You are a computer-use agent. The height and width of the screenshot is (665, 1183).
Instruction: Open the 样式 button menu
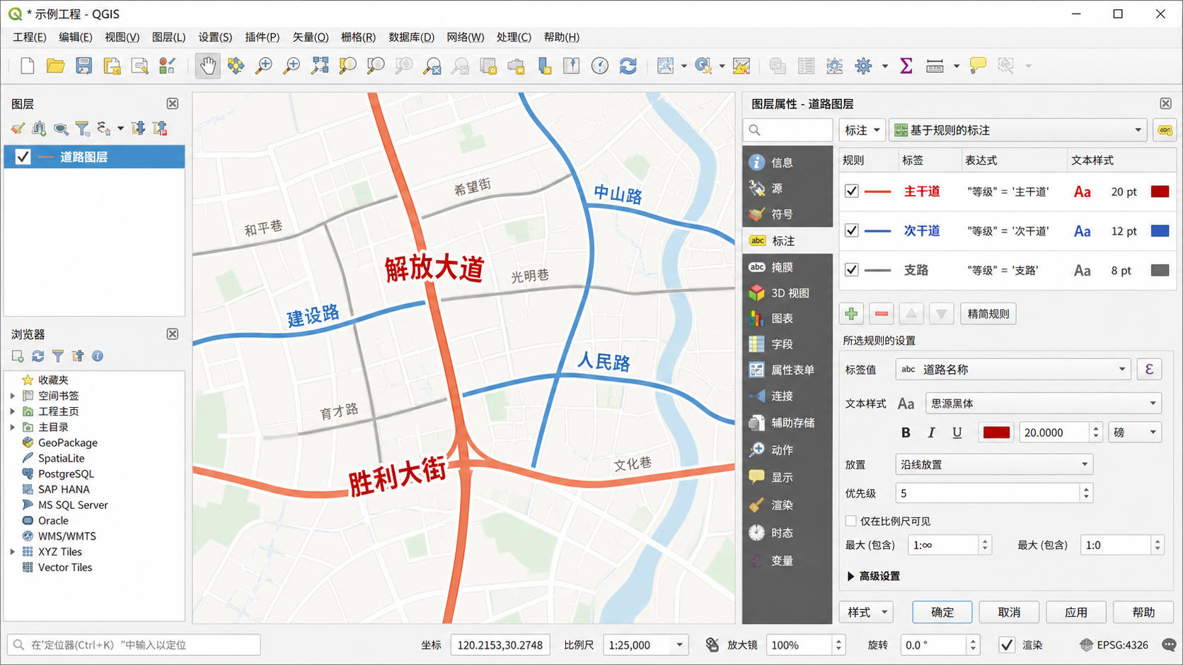pos(866,612)
